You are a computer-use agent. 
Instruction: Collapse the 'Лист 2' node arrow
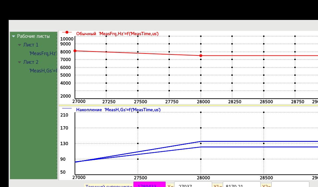[x=19, y=62]
